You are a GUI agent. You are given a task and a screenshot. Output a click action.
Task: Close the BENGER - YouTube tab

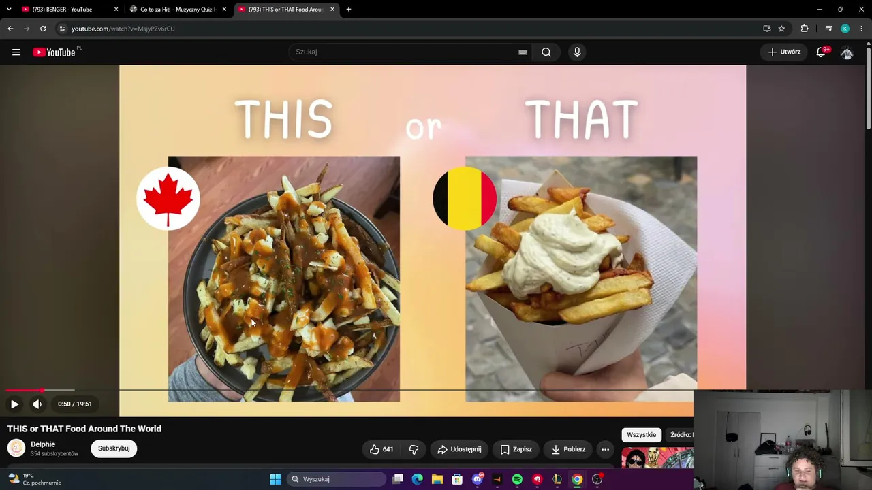point(116,10)
